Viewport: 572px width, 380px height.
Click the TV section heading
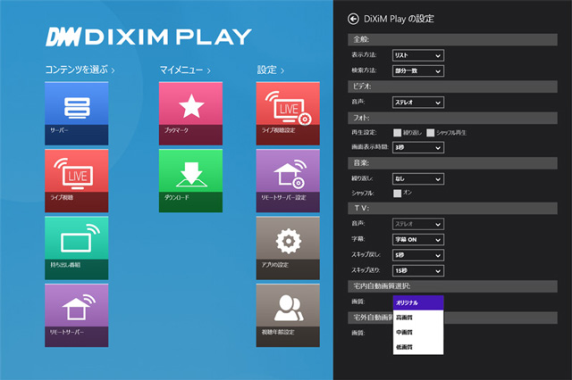click(452, 208)
